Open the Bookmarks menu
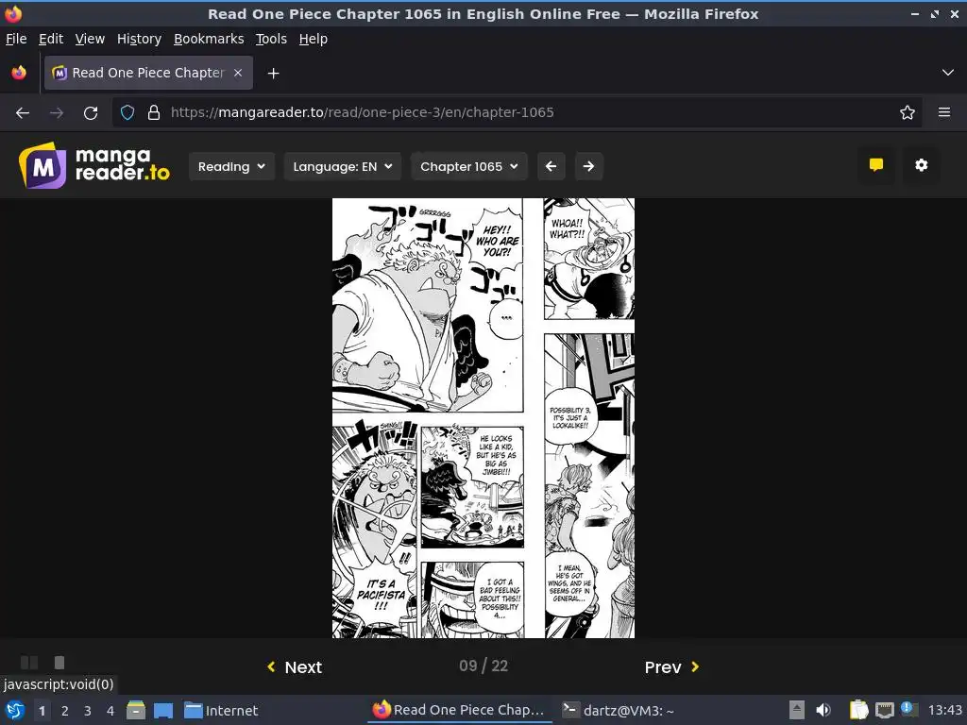Image resolution: width=967 pixels, height=725 pixels. [209, 39]
